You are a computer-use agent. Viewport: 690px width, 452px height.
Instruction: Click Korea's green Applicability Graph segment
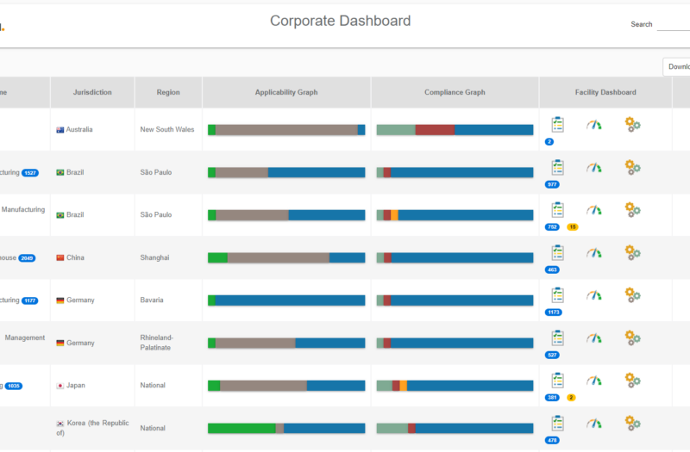(241, 429)
